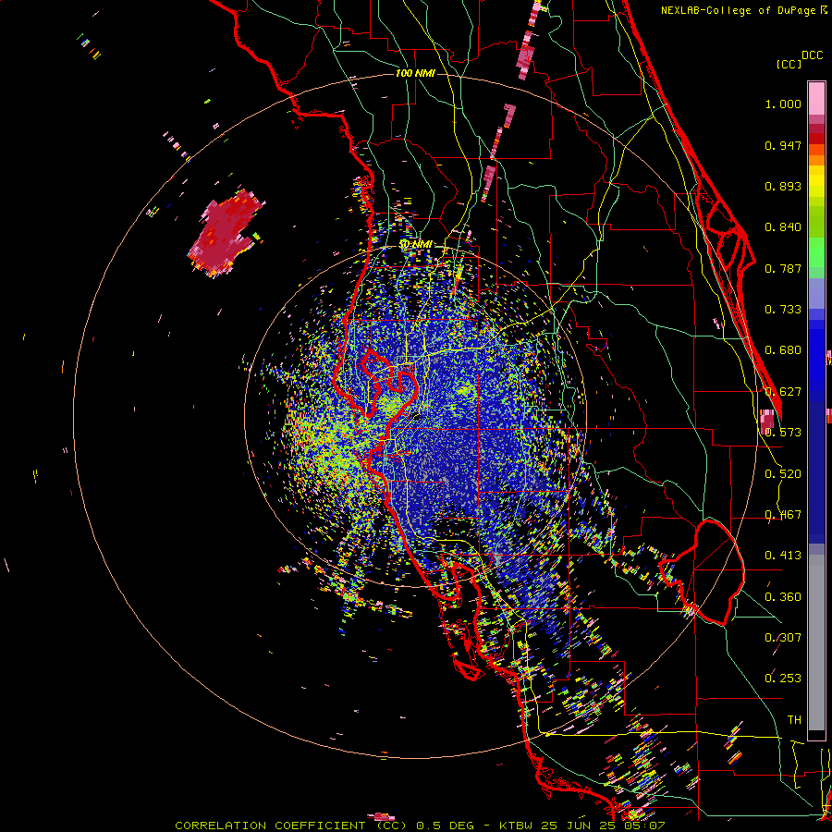Viewport: 832px width, 832px height.
Task: Pick the pink swatch atop the color bar
Action: click(816, 98)
